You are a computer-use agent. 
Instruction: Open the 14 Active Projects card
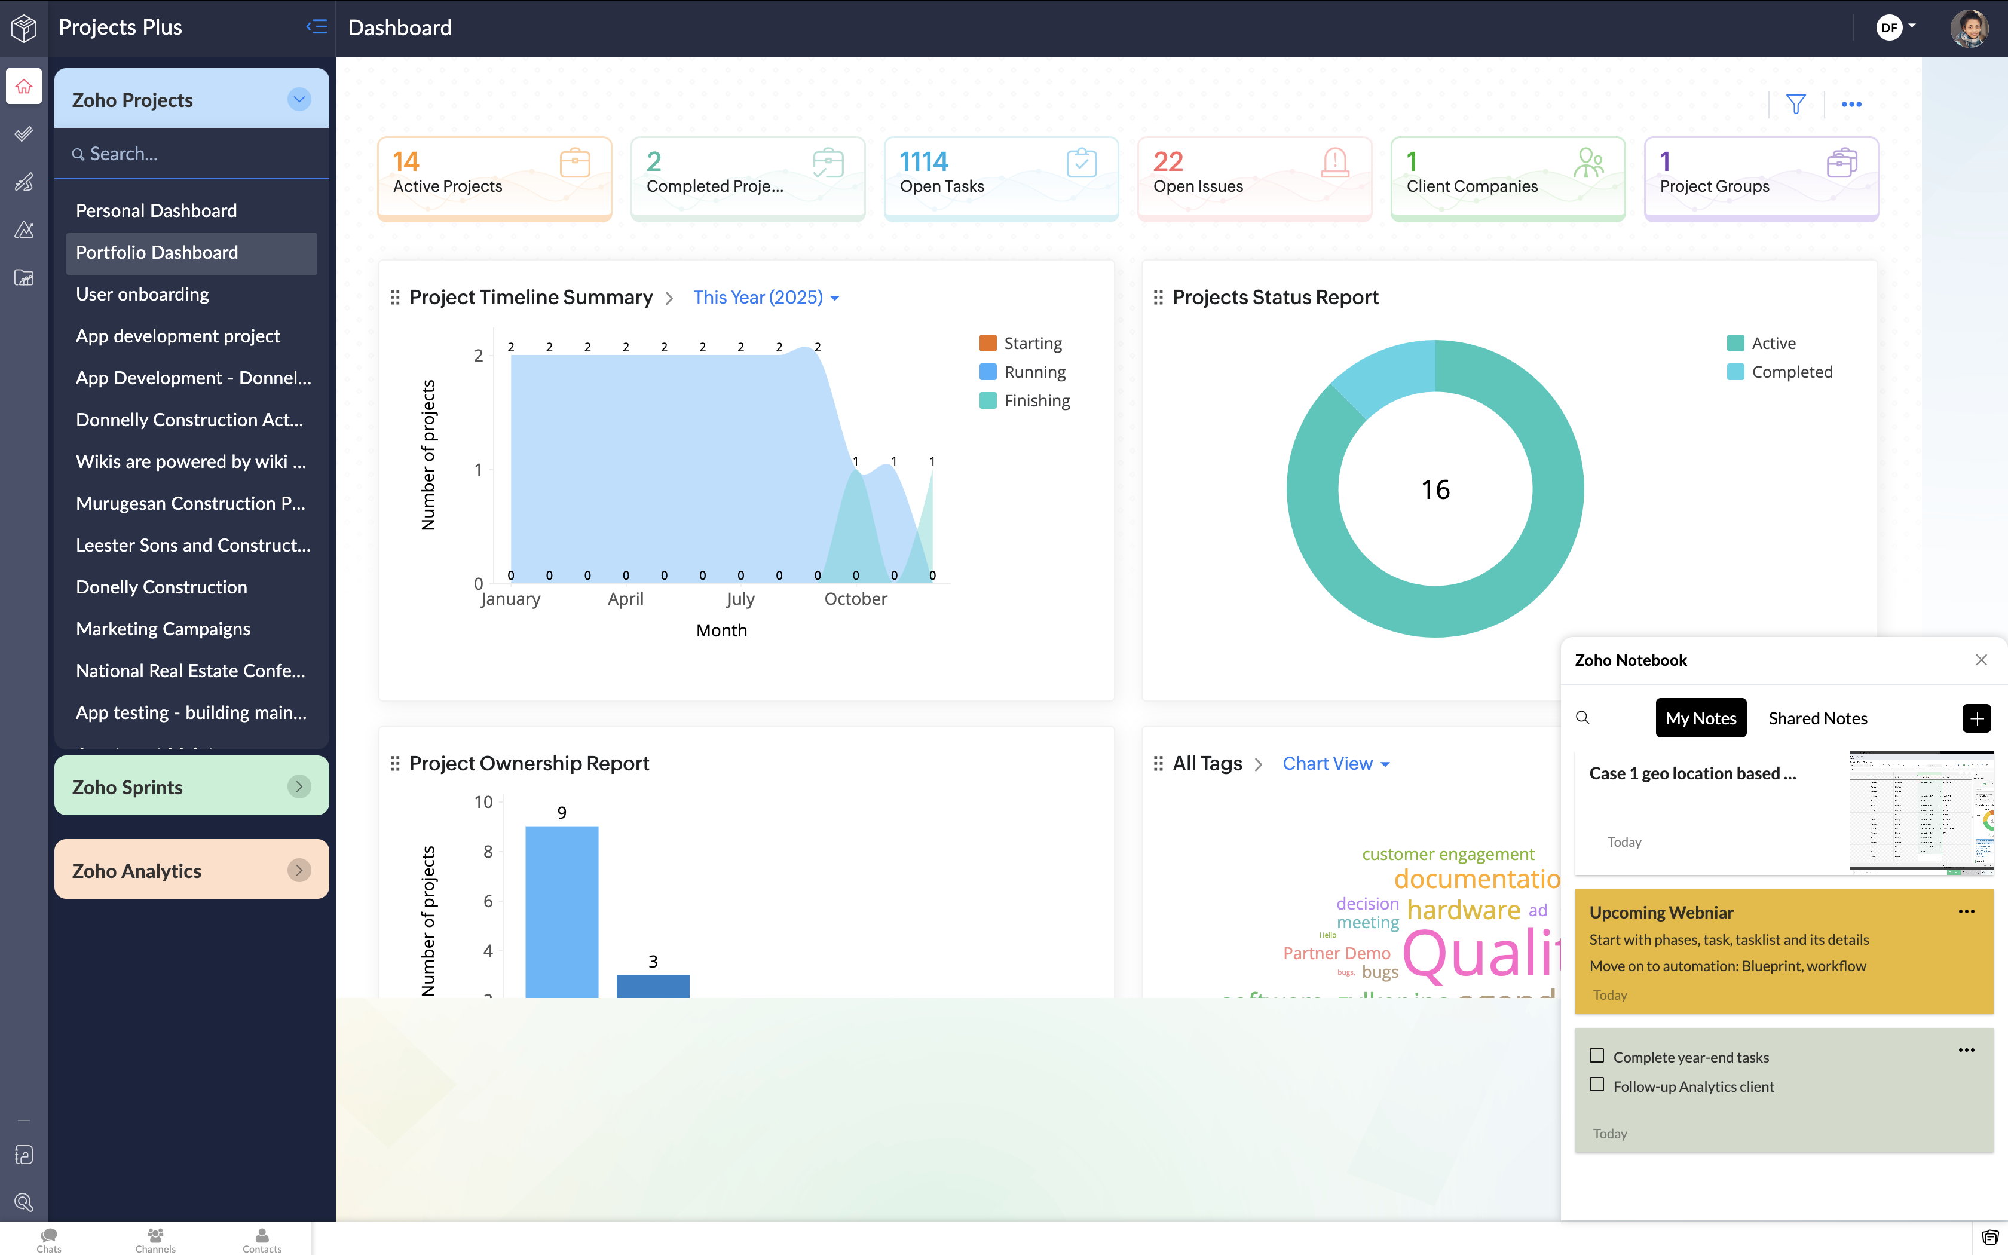[x=495, y=179]
